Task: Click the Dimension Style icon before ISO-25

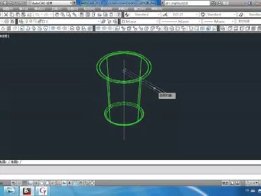Action: (x=165, y=14)
